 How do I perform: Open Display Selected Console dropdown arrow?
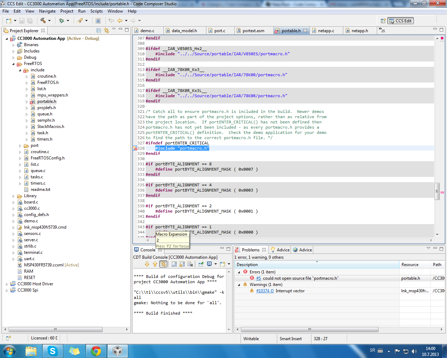click(x=215, y=264)
